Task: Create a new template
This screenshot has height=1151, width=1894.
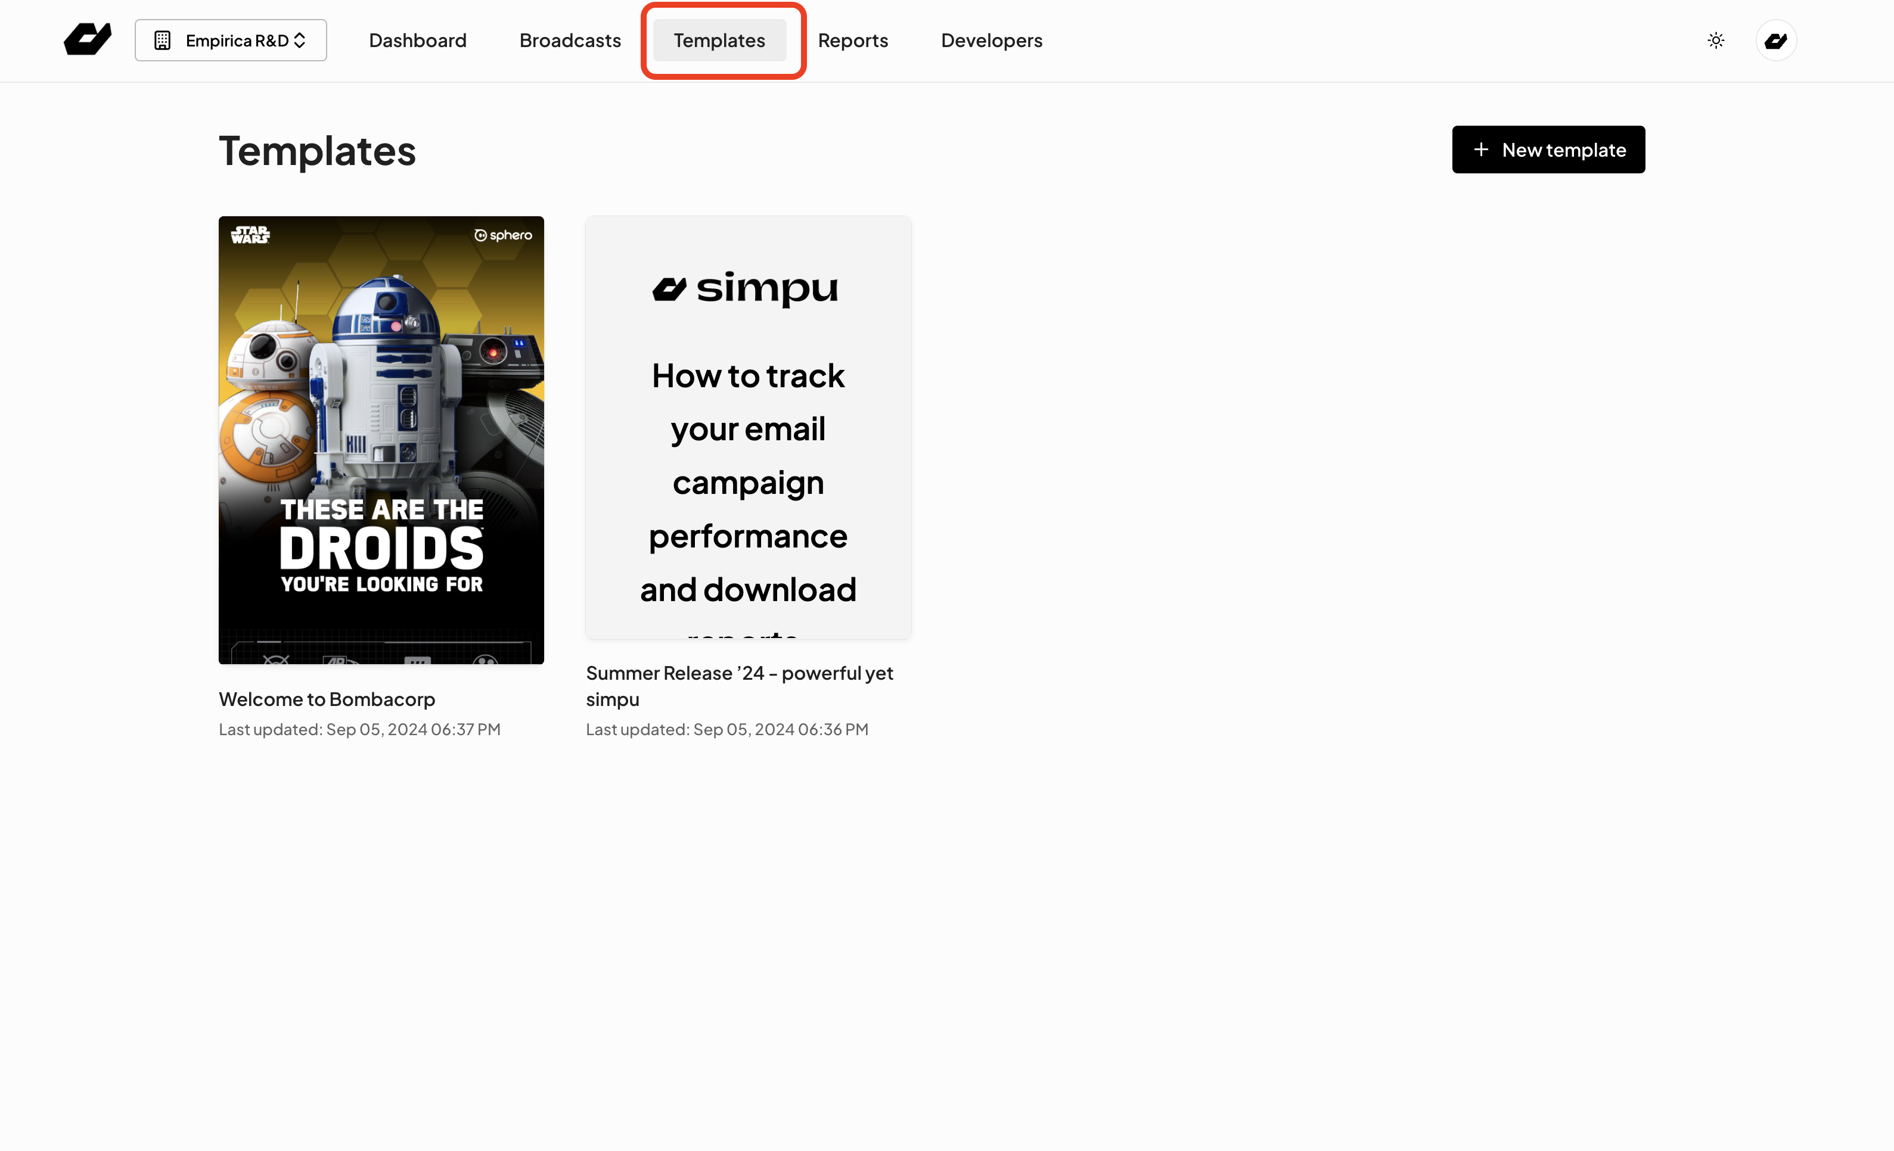Action: 1548,150
